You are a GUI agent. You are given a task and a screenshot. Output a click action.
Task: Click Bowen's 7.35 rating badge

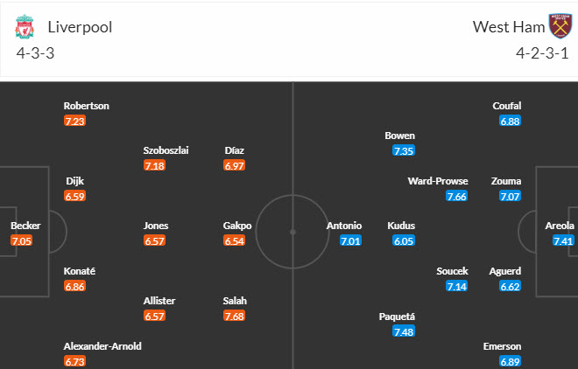(x=404, y=150)
